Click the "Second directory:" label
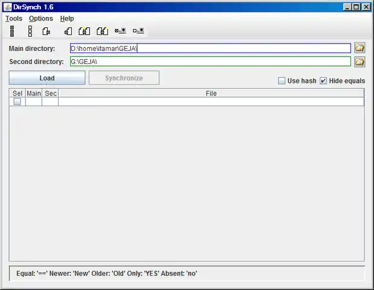 (x=36, y=62)
